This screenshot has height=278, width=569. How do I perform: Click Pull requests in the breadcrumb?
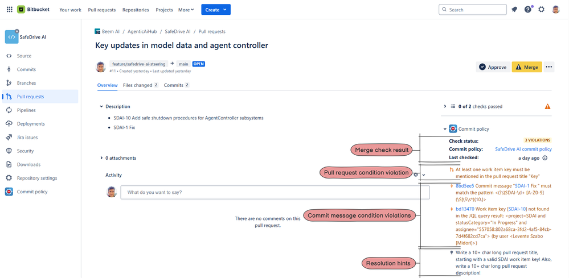click(212, 31)
